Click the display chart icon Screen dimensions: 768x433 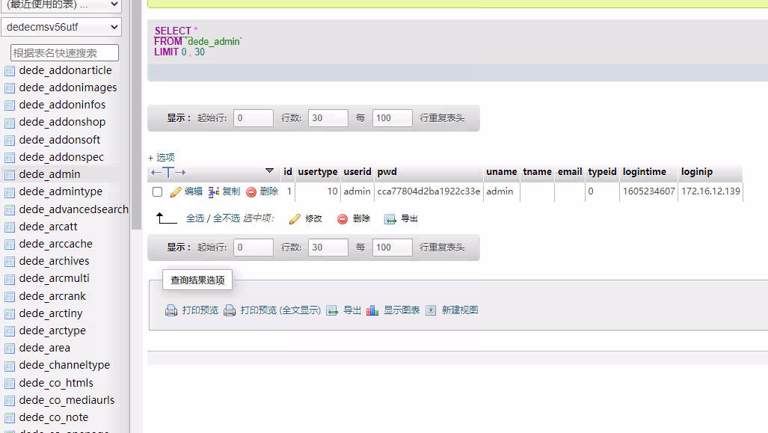click(372, 310)
